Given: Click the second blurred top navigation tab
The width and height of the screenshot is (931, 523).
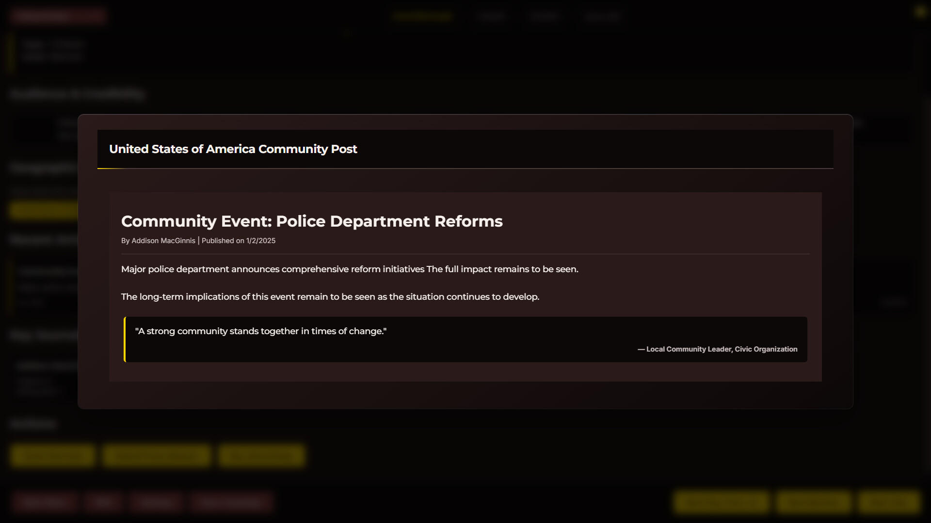Looking at the screenshot, I should point(491,16).
